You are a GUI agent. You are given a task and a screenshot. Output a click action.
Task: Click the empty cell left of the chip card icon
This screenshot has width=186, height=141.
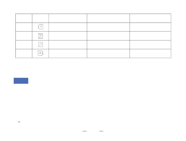[x=24, y=53]
